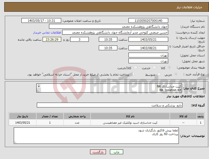
Task: Click item name cell کیت جداسازی اسید نوکلئیک
Action: [130, 123]
